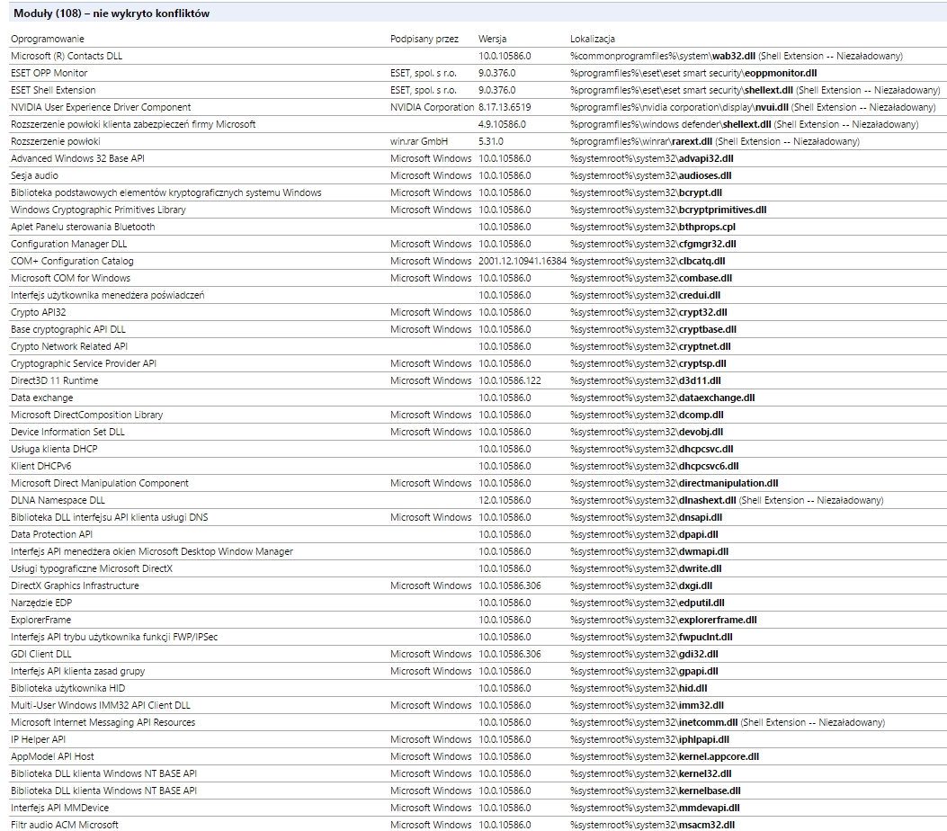Select the "AppModel API Host" module name
This screenshot has height=831, width=947.
(x=52, y=756)
